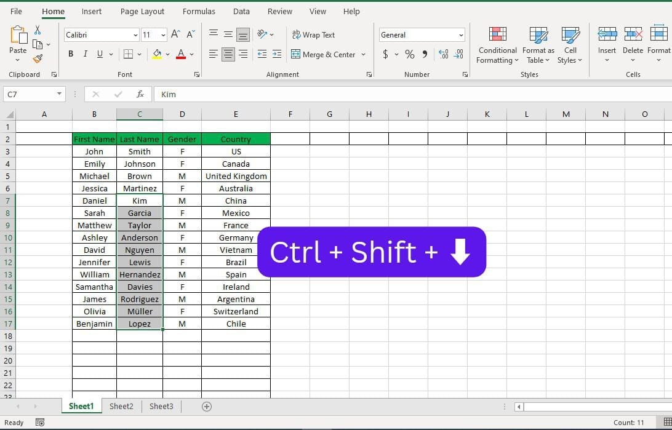
Task: Toggle Italic formatting
Action: coord(86,54)
